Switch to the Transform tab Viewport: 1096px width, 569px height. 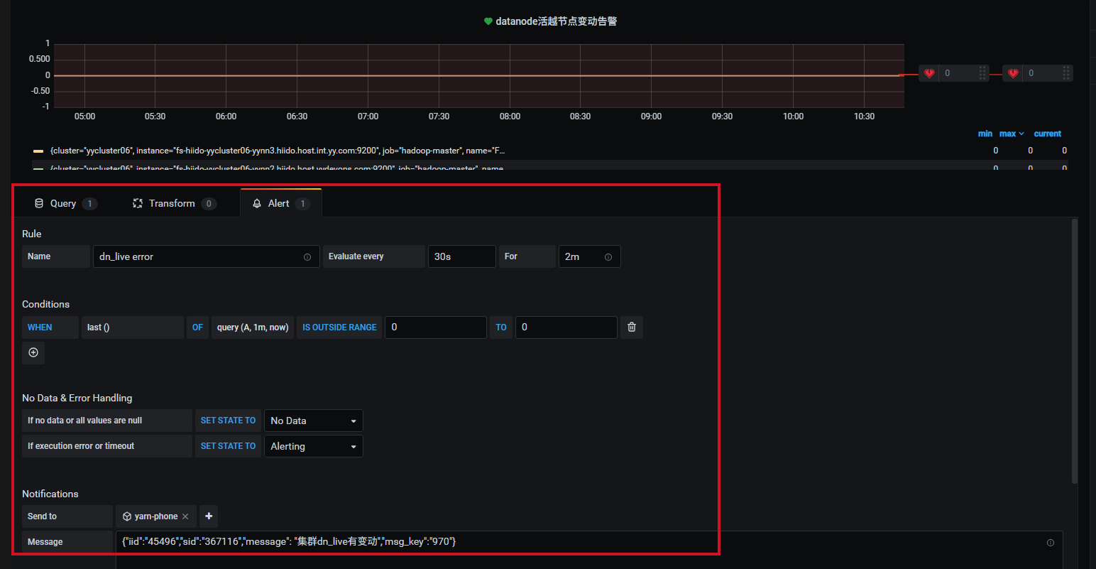pyautogui.click(x=172, y=204)
